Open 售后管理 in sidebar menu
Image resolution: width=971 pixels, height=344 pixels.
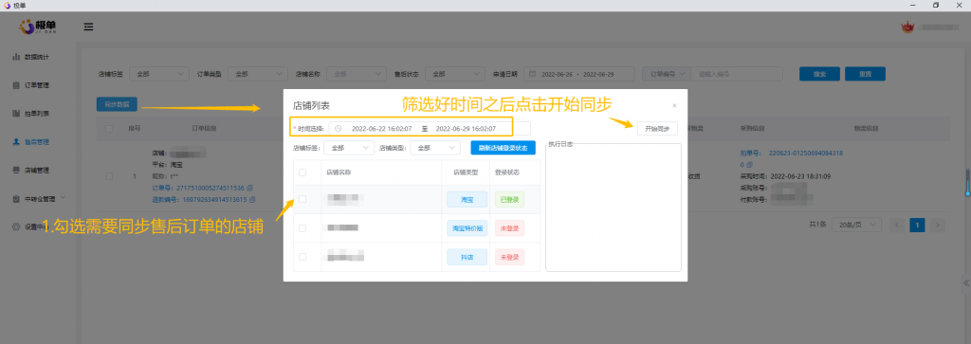(37, 142)
